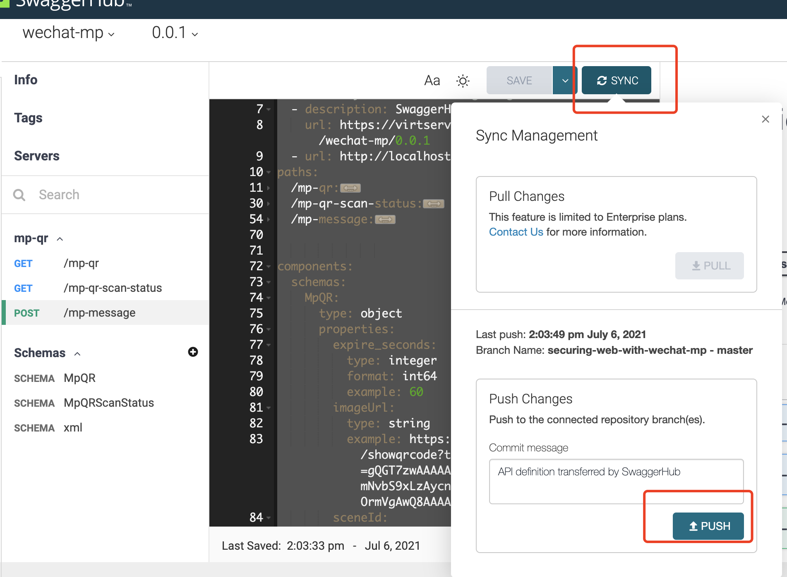This screenshot has width=787, height=577.
Task: Click the fold marker after /mp-message:
Action: (385, 219)
